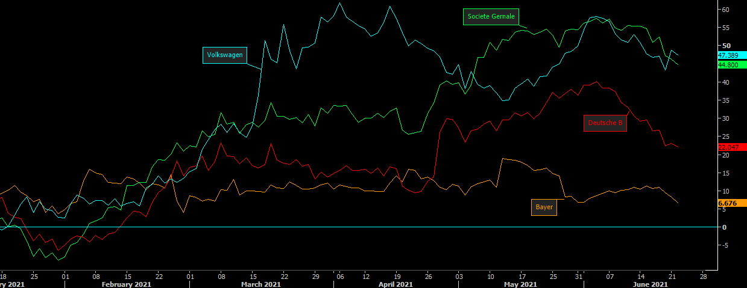This screenshot has height=288, width=747.
Task: Click the 55 y-axis tick label
Action: pos(726,28)
